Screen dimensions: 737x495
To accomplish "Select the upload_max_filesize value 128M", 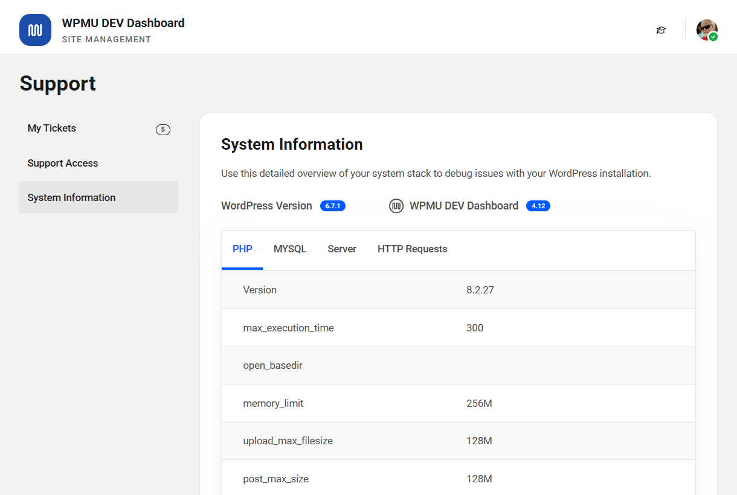I will (x=479, y=441).
